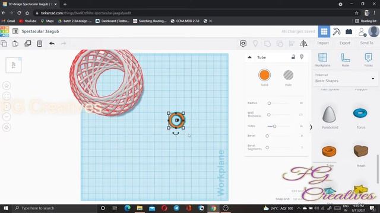Pick the orange Tube shape
This screenshot has height=213, width=380.
[x=329, y=151]
